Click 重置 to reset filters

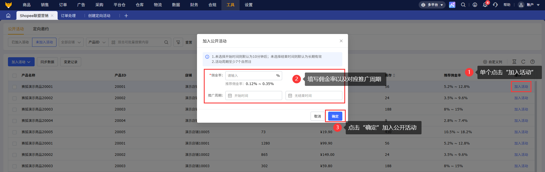pos(189,42)
